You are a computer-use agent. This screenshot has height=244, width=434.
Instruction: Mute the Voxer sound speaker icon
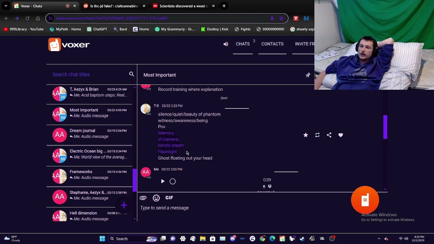(226, 44)
